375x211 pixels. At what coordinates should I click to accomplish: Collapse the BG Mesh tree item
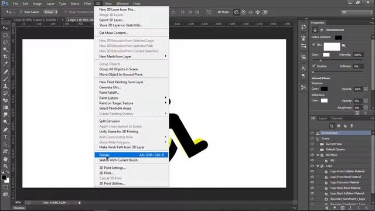point(318,155)
